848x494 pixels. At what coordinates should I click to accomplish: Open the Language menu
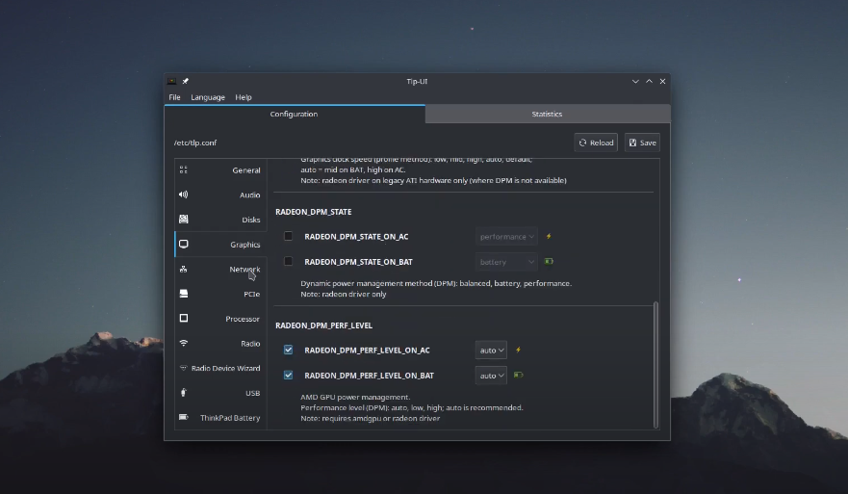coord(207,97)
